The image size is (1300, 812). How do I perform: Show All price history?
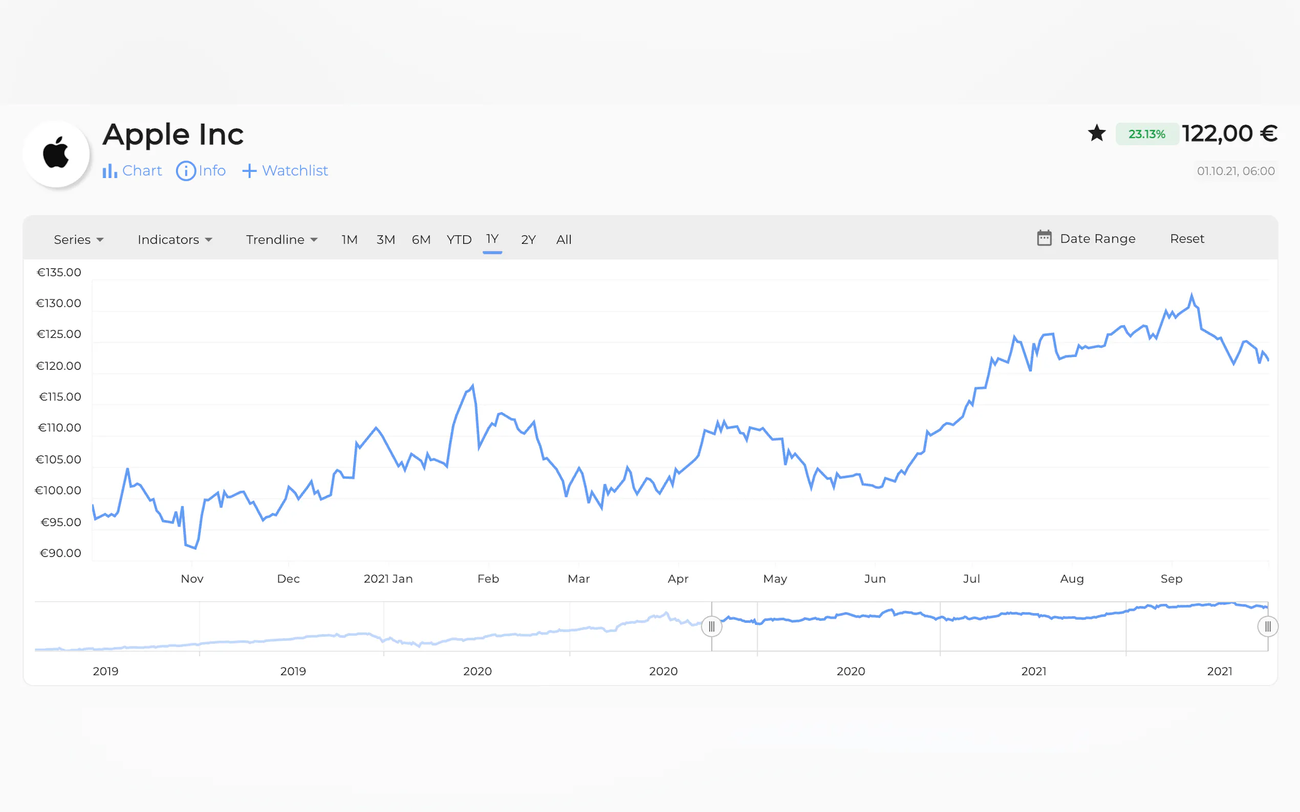tap(564, 239)
